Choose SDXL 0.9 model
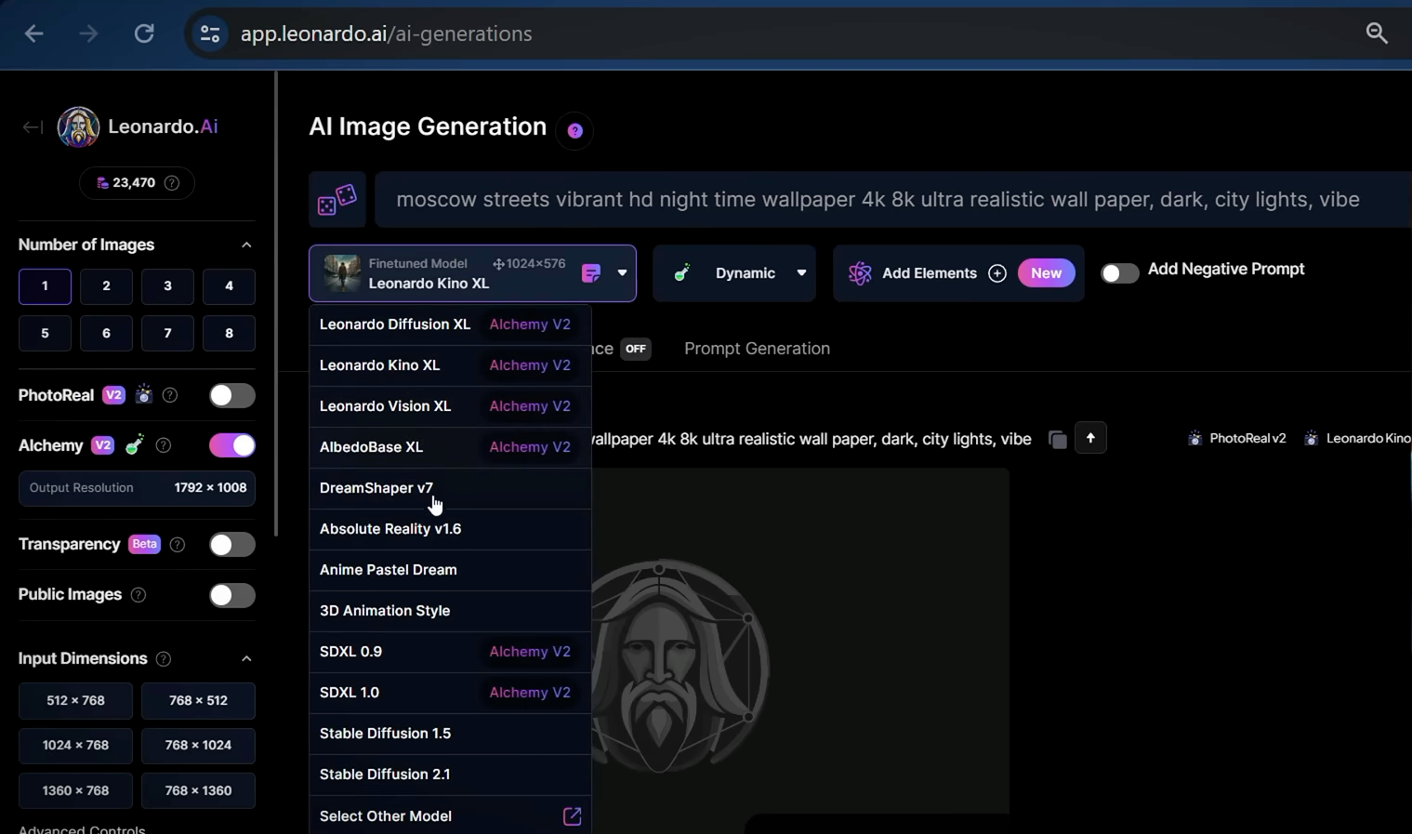Image resolution: width=1412 pixels, height=834 pixels. [x=450, y=652]
